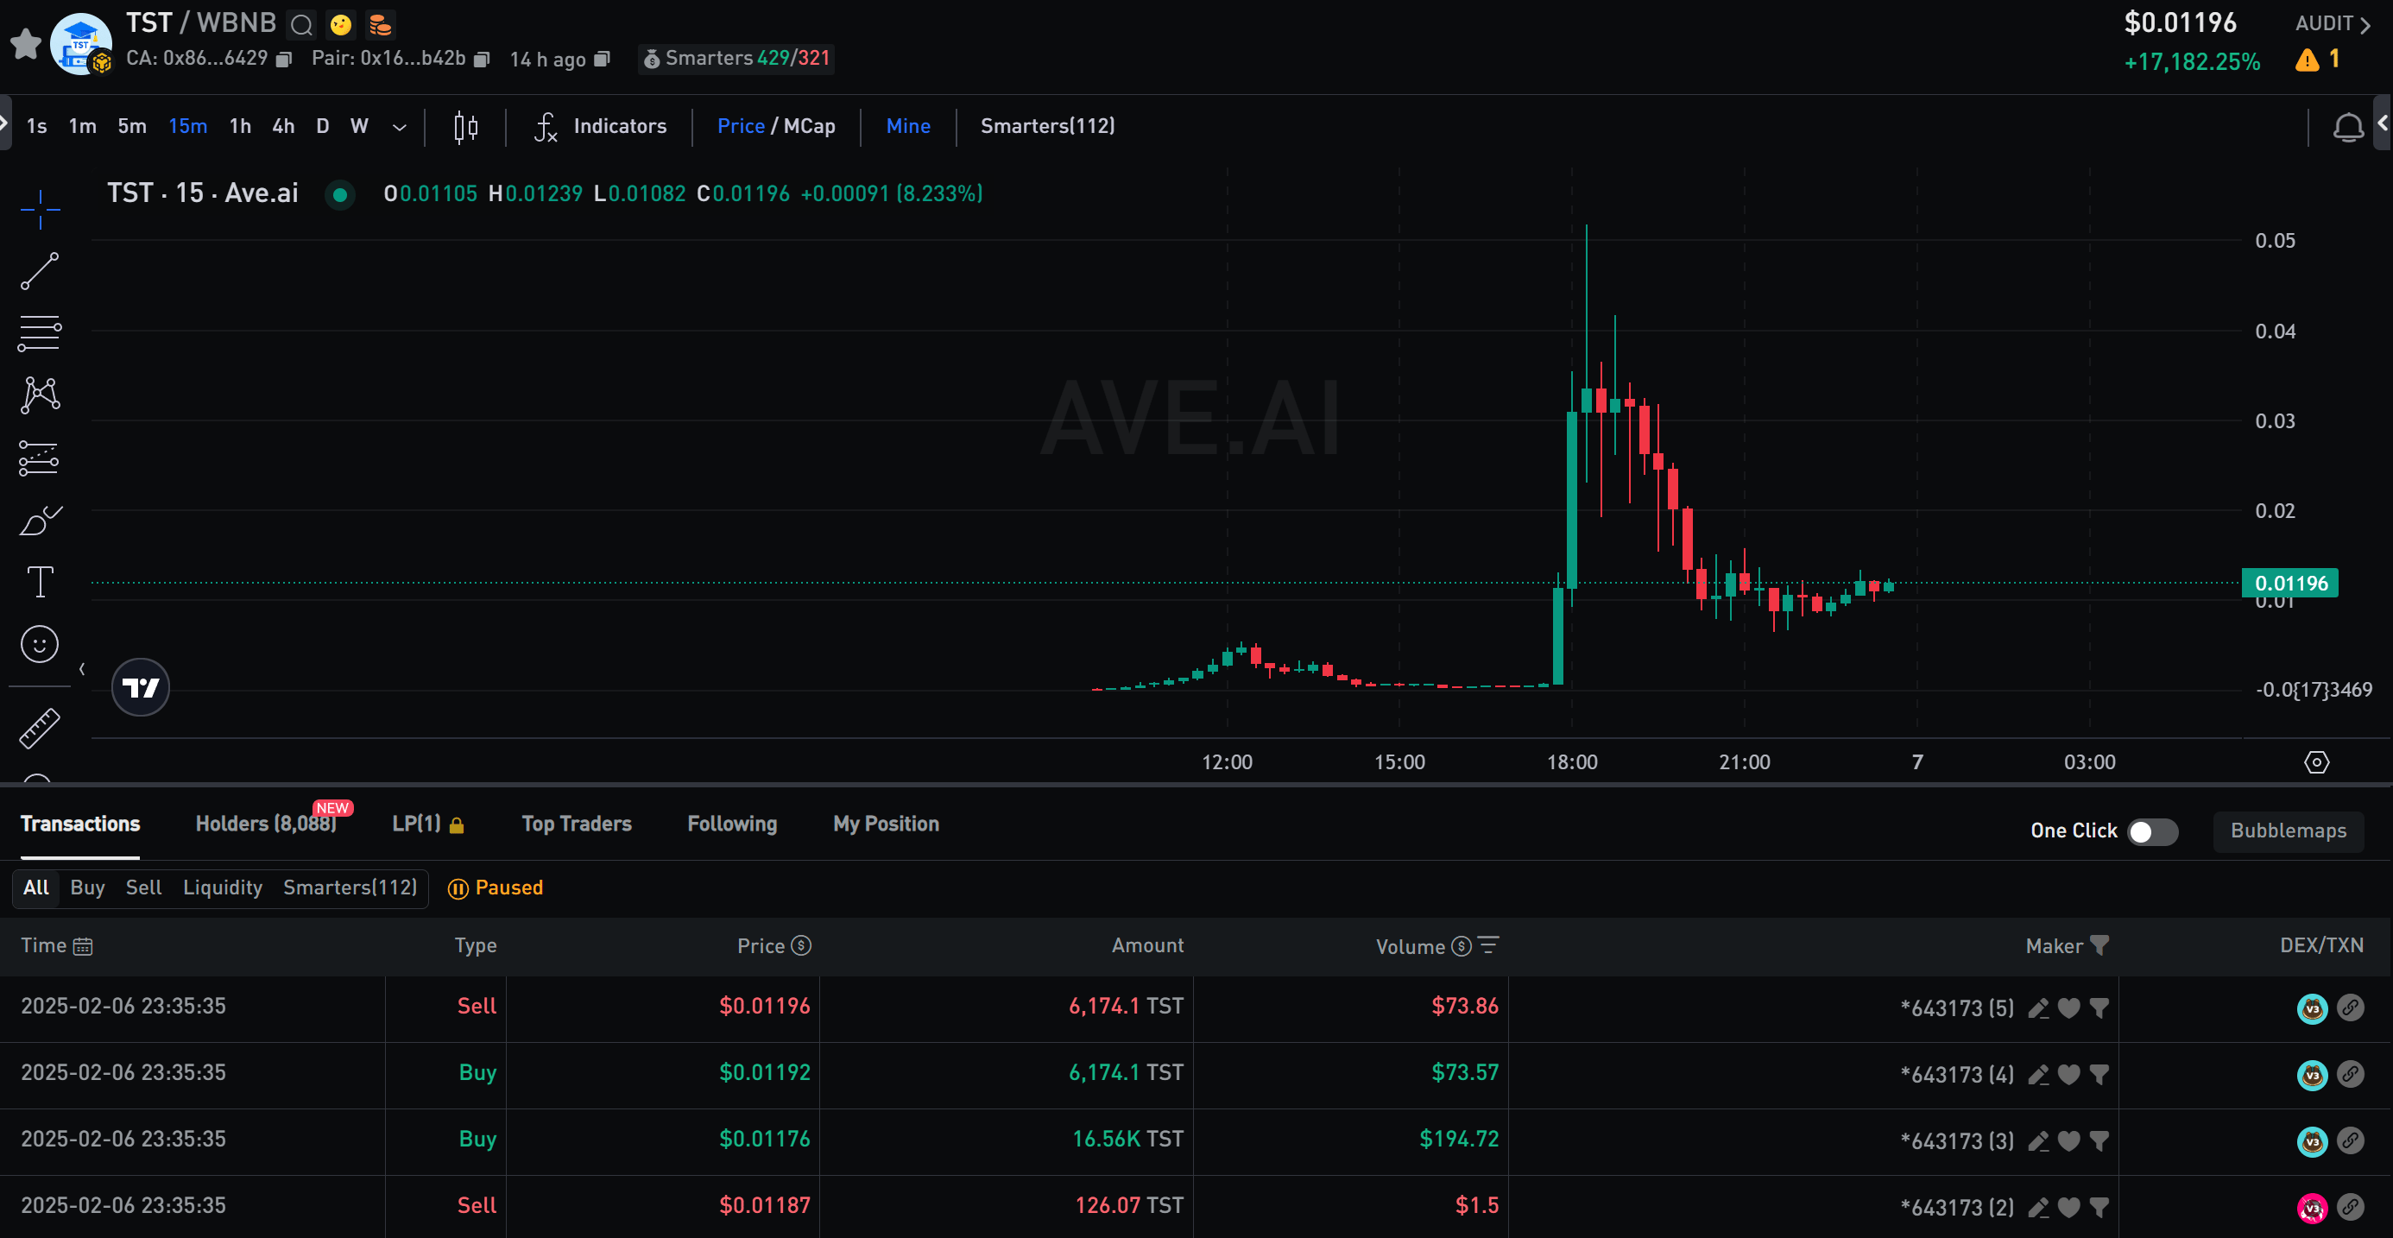Filter transactions by Smarters(112)
This screenshot has width=2393, height=1238.
[x=350, y=887]
